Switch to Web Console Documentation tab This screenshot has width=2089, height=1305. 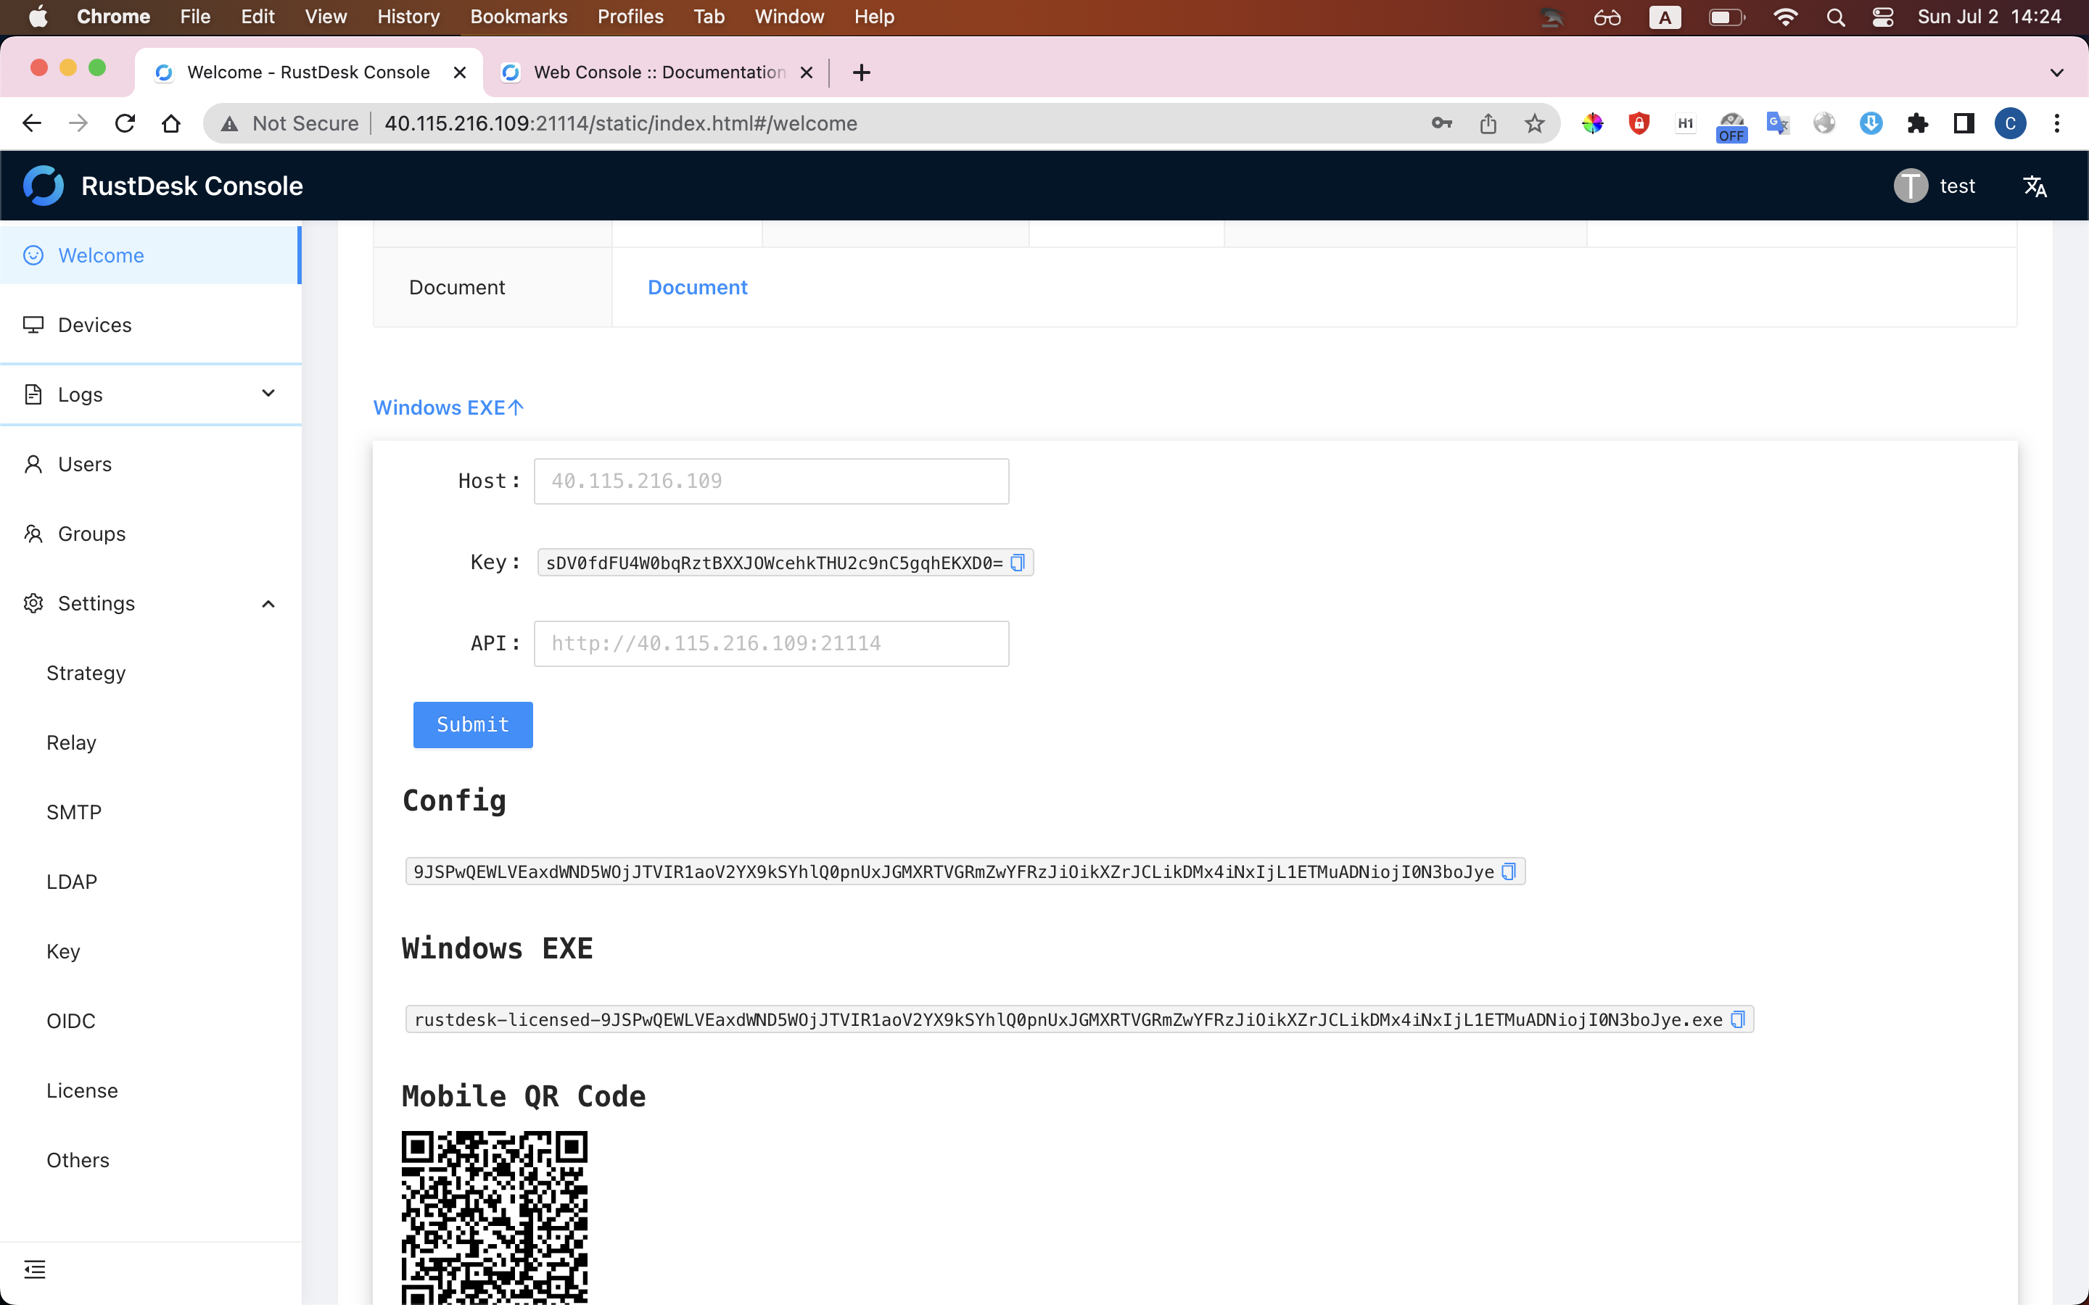point(656,72)
